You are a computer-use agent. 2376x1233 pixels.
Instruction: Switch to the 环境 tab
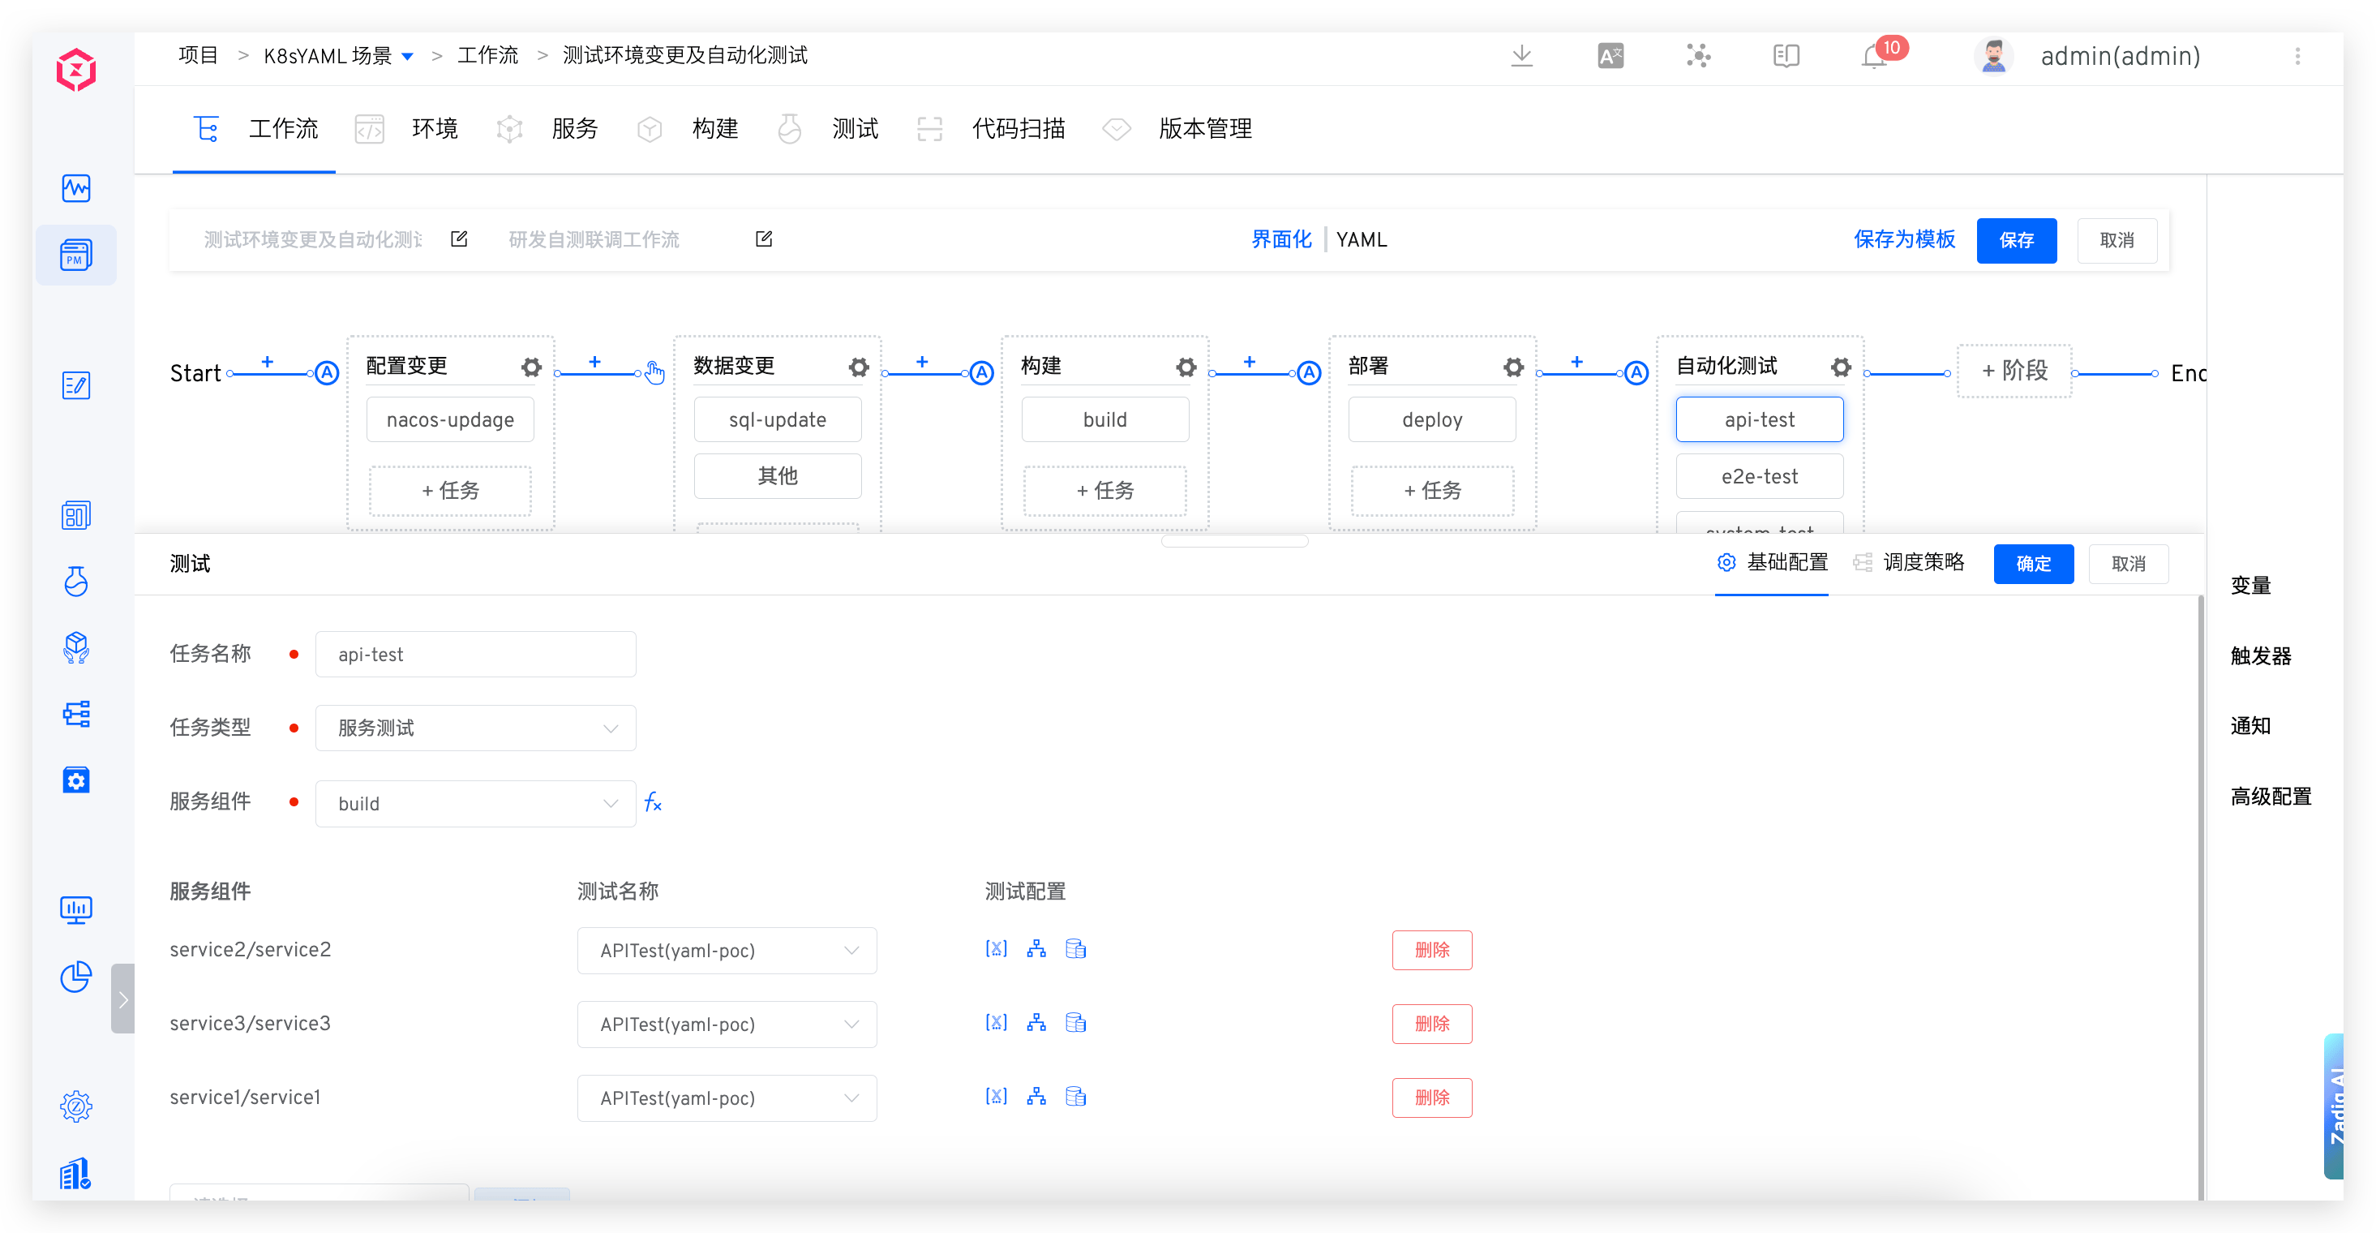(434, 129)
